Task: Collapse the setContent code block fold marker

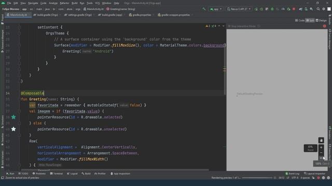Action: [19, 27]
